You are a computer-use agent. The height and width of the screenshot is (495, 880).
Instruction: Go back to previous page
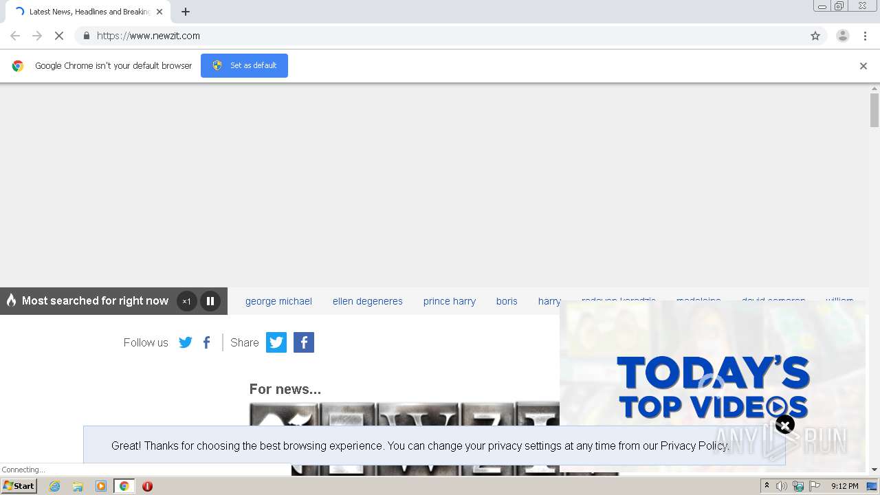pos(15,36)
